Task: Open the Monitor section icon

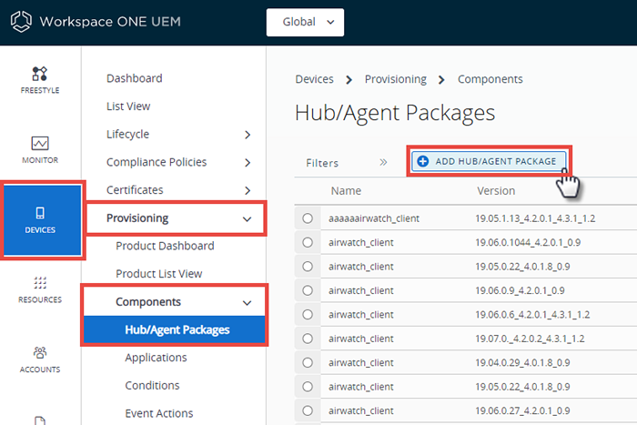Action: click(x=40, y=143)
